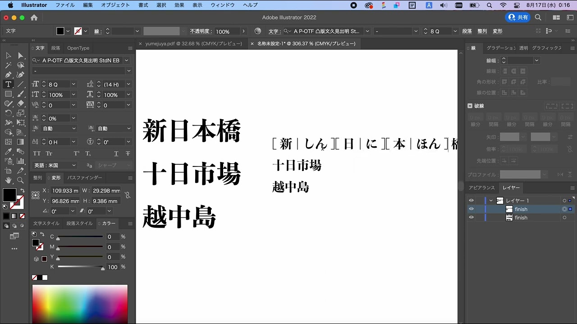Open leading (14 H) dropdown

click(128, 85)
